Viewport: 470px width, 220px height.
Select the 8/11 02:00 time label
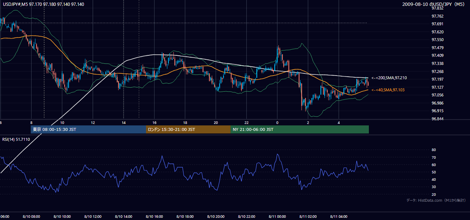(308, 217)
